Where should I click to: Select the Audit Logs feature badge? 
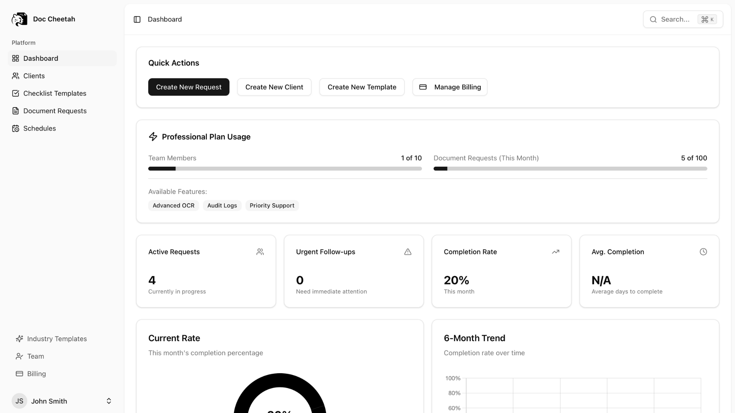point(222,206)
